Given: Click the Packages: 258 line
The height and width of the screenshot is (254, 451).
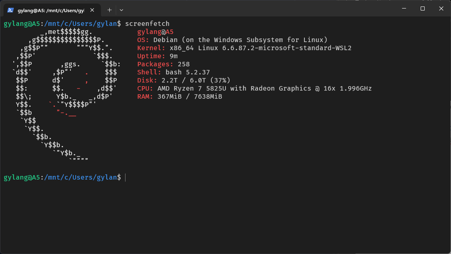Looking at the screenshot, I should click(x=163, y=64).
